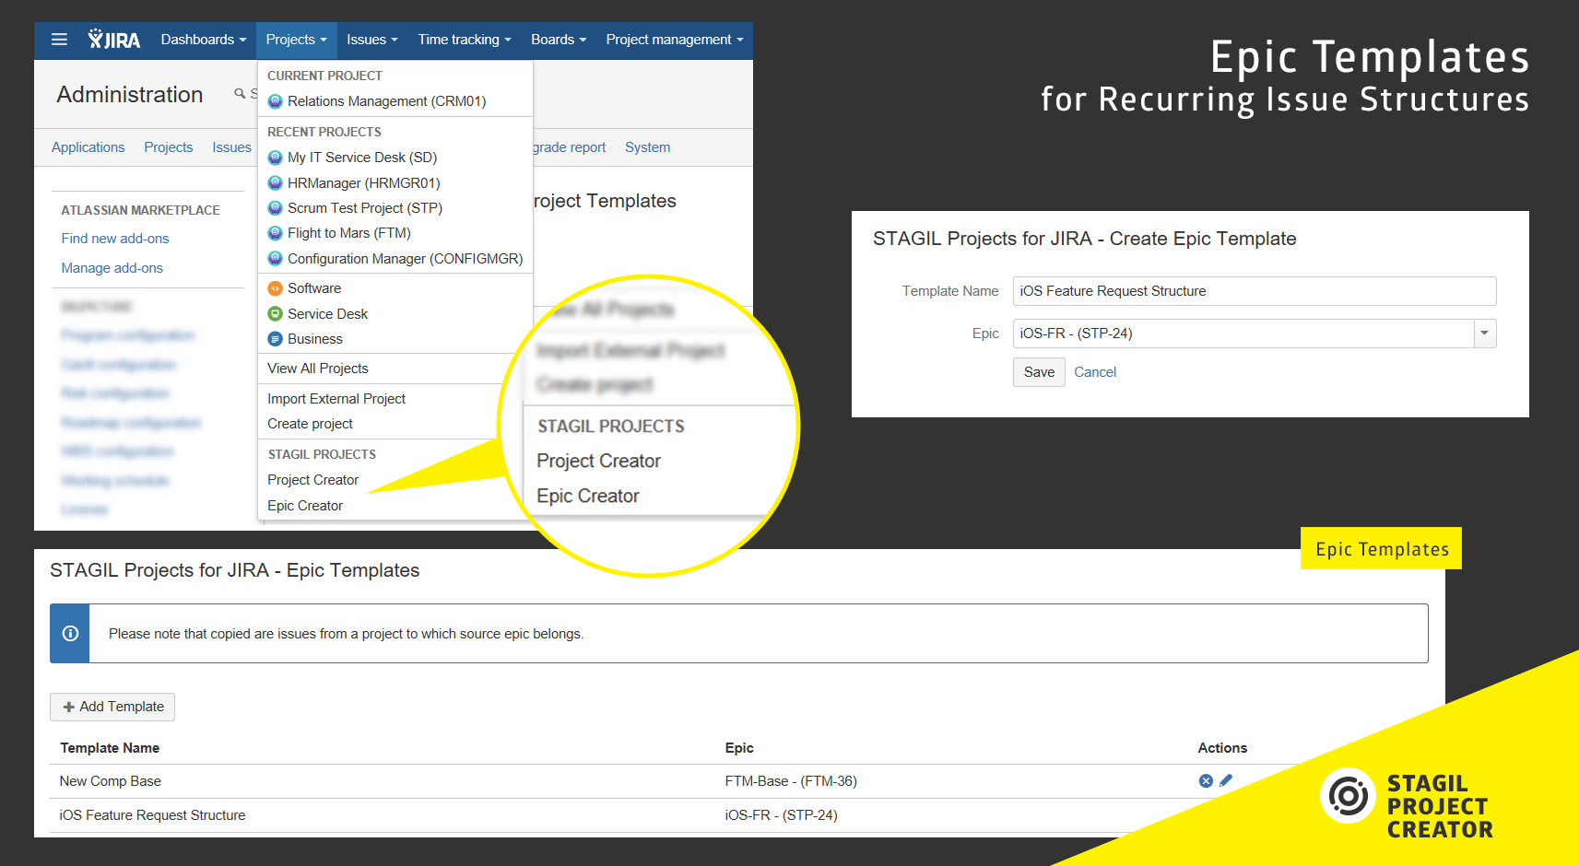Click the info icon in the note banner

[70, 634]
